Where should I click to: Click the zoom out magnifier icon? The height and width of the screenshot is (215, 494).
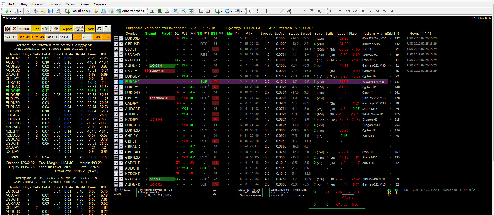[184, 11]
